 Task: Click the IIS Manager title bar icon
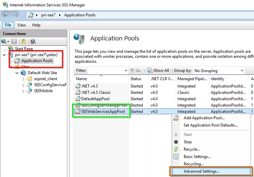[5, 4]
